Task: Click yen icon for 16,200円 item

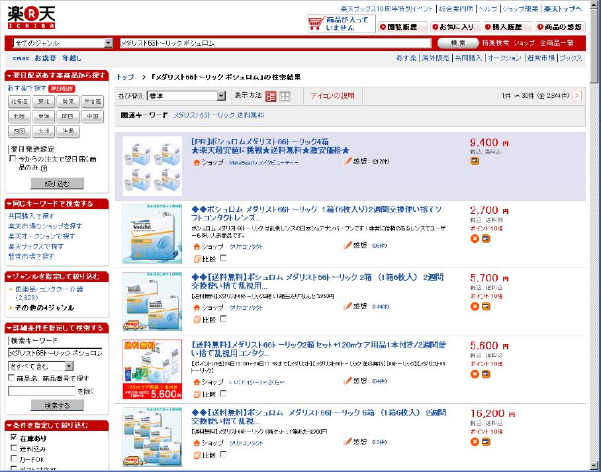Action: [475, 442]
